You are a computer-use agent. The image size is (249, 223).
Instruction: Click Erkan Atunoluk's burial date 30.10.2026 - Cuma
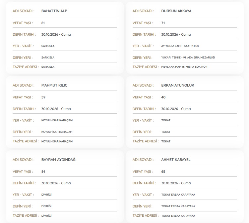point(176,109)
